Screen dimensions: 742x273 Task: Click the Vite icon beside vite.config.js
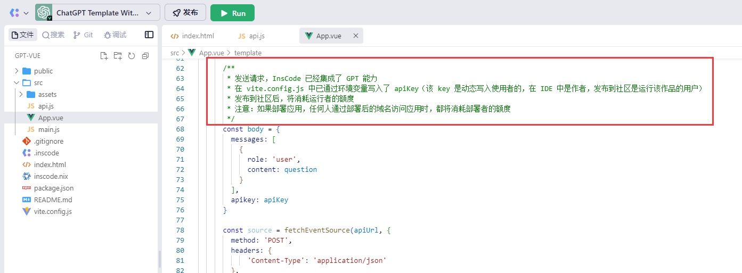point(27,211)
